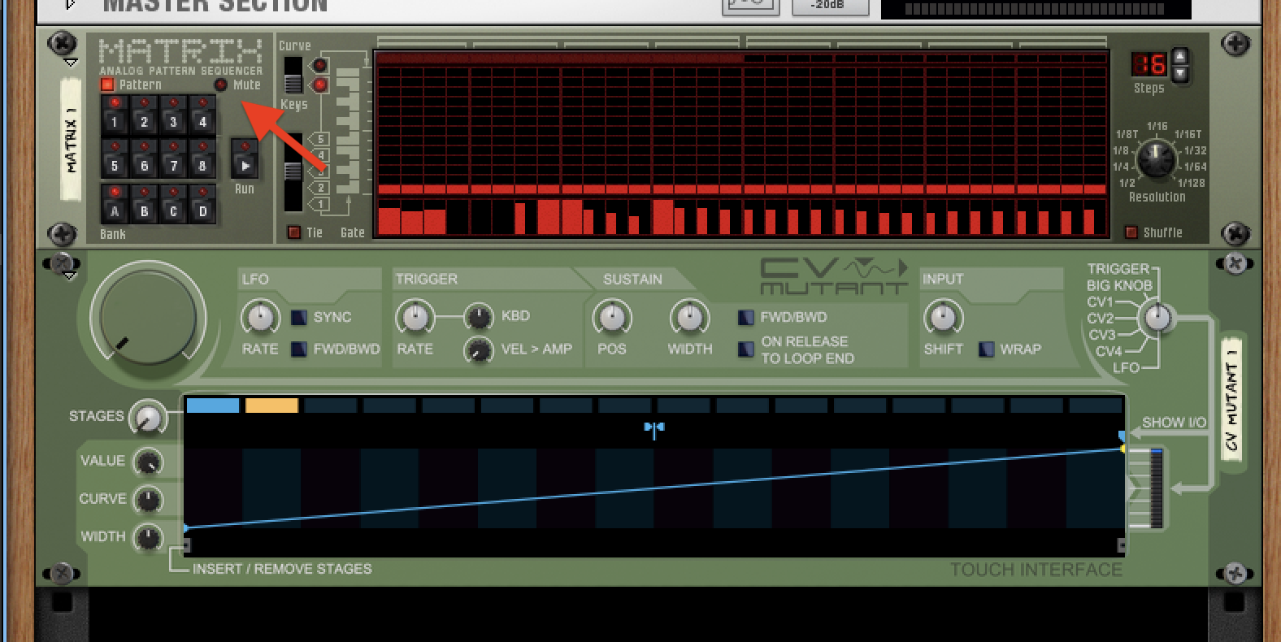
Task: Click the Matrix Steps LED display
Action: point(1149,64)
